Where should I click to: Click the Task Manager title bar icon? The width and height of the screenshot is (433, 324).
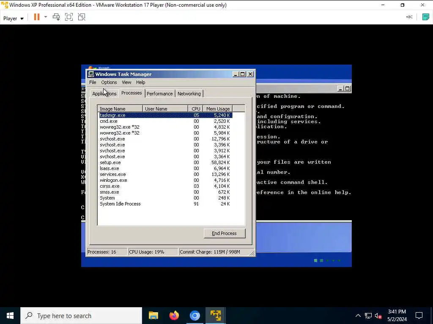coord(91,74)
